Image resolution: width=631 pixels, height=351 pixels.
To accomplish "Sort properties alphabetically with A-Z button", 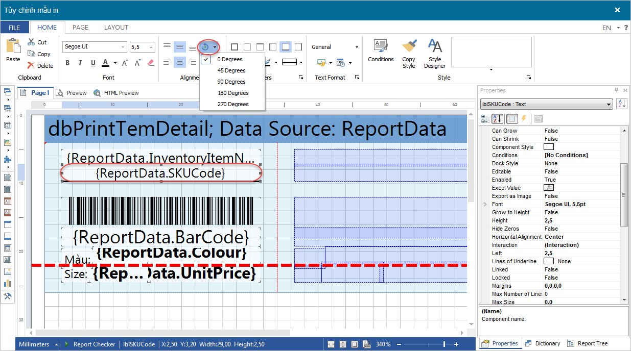I will 497,119.
